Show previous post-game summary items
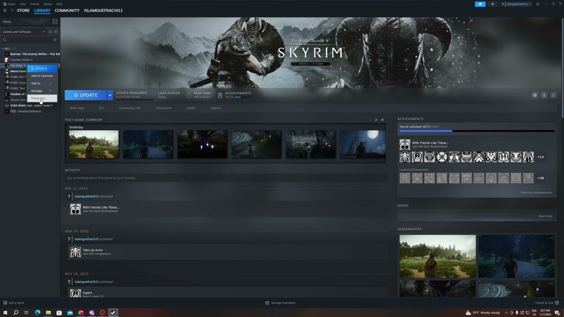Viewport: 564px width, 317px height. (x=370, y=120)
